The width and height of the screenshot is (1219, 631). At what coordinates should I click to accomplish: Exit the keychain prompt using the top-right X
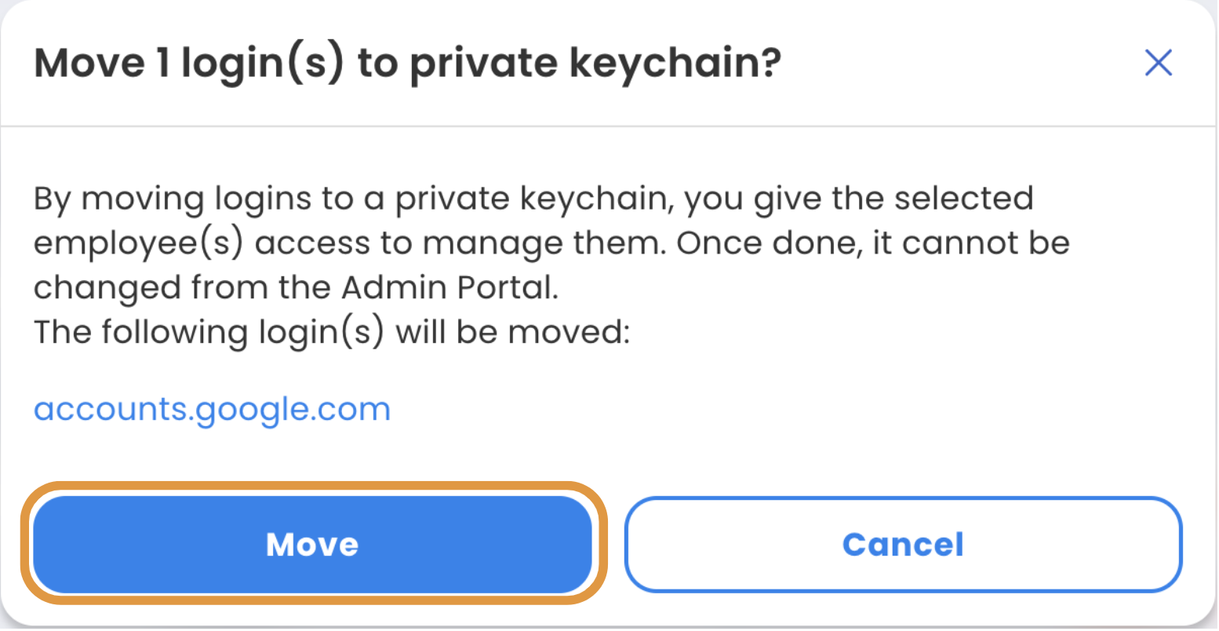coord(1158,63)
